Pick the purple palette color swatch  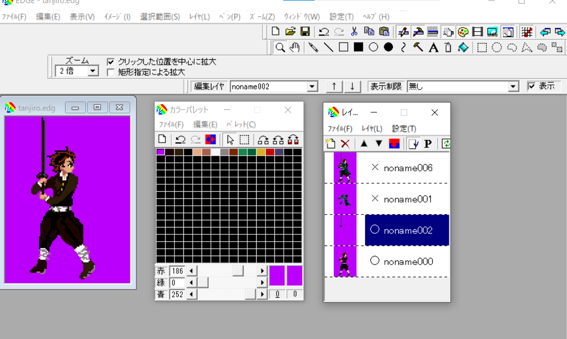pos(161,152)
